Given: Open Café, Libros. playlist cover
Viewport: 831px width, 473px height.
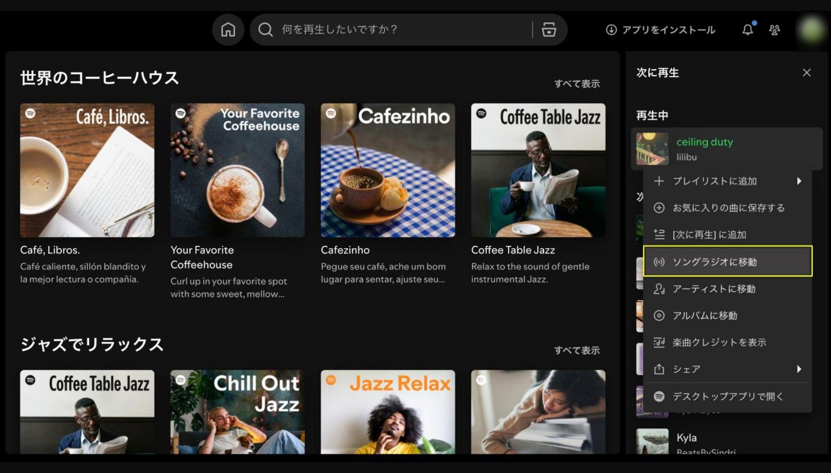Looking at the screenshot, I should 87,170.
